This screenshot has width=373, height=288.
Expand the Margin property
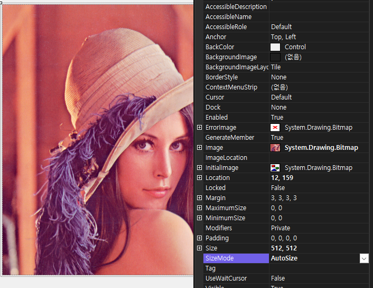(x=199, y=197)
